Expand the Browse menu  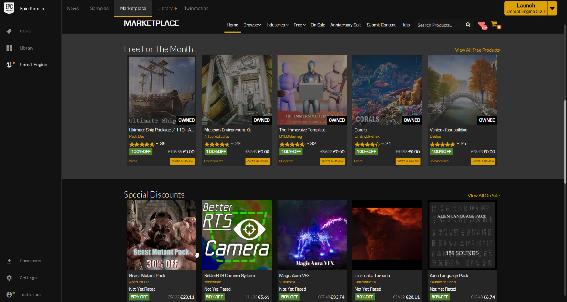click(x=252, y=25)
